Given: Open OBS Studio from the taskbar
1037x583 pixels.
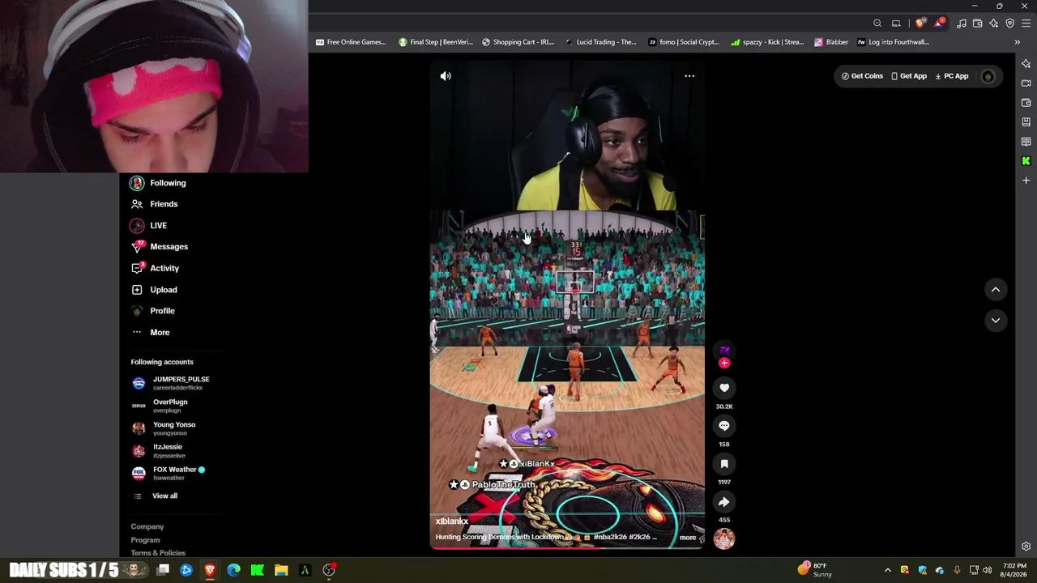Looking at the screenshot, I should 329,570.
